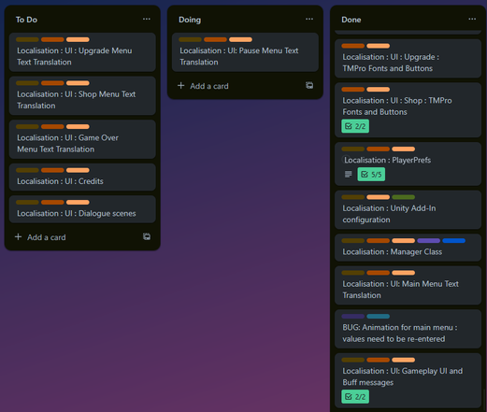Click the To Do list title
This screenshot has height=412, width=487.
(x=26, y=20)
